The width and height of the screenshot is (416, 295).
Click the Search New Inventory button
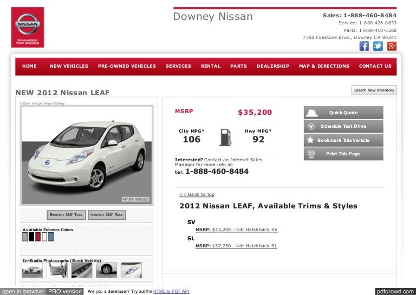(x=374, y=90)
